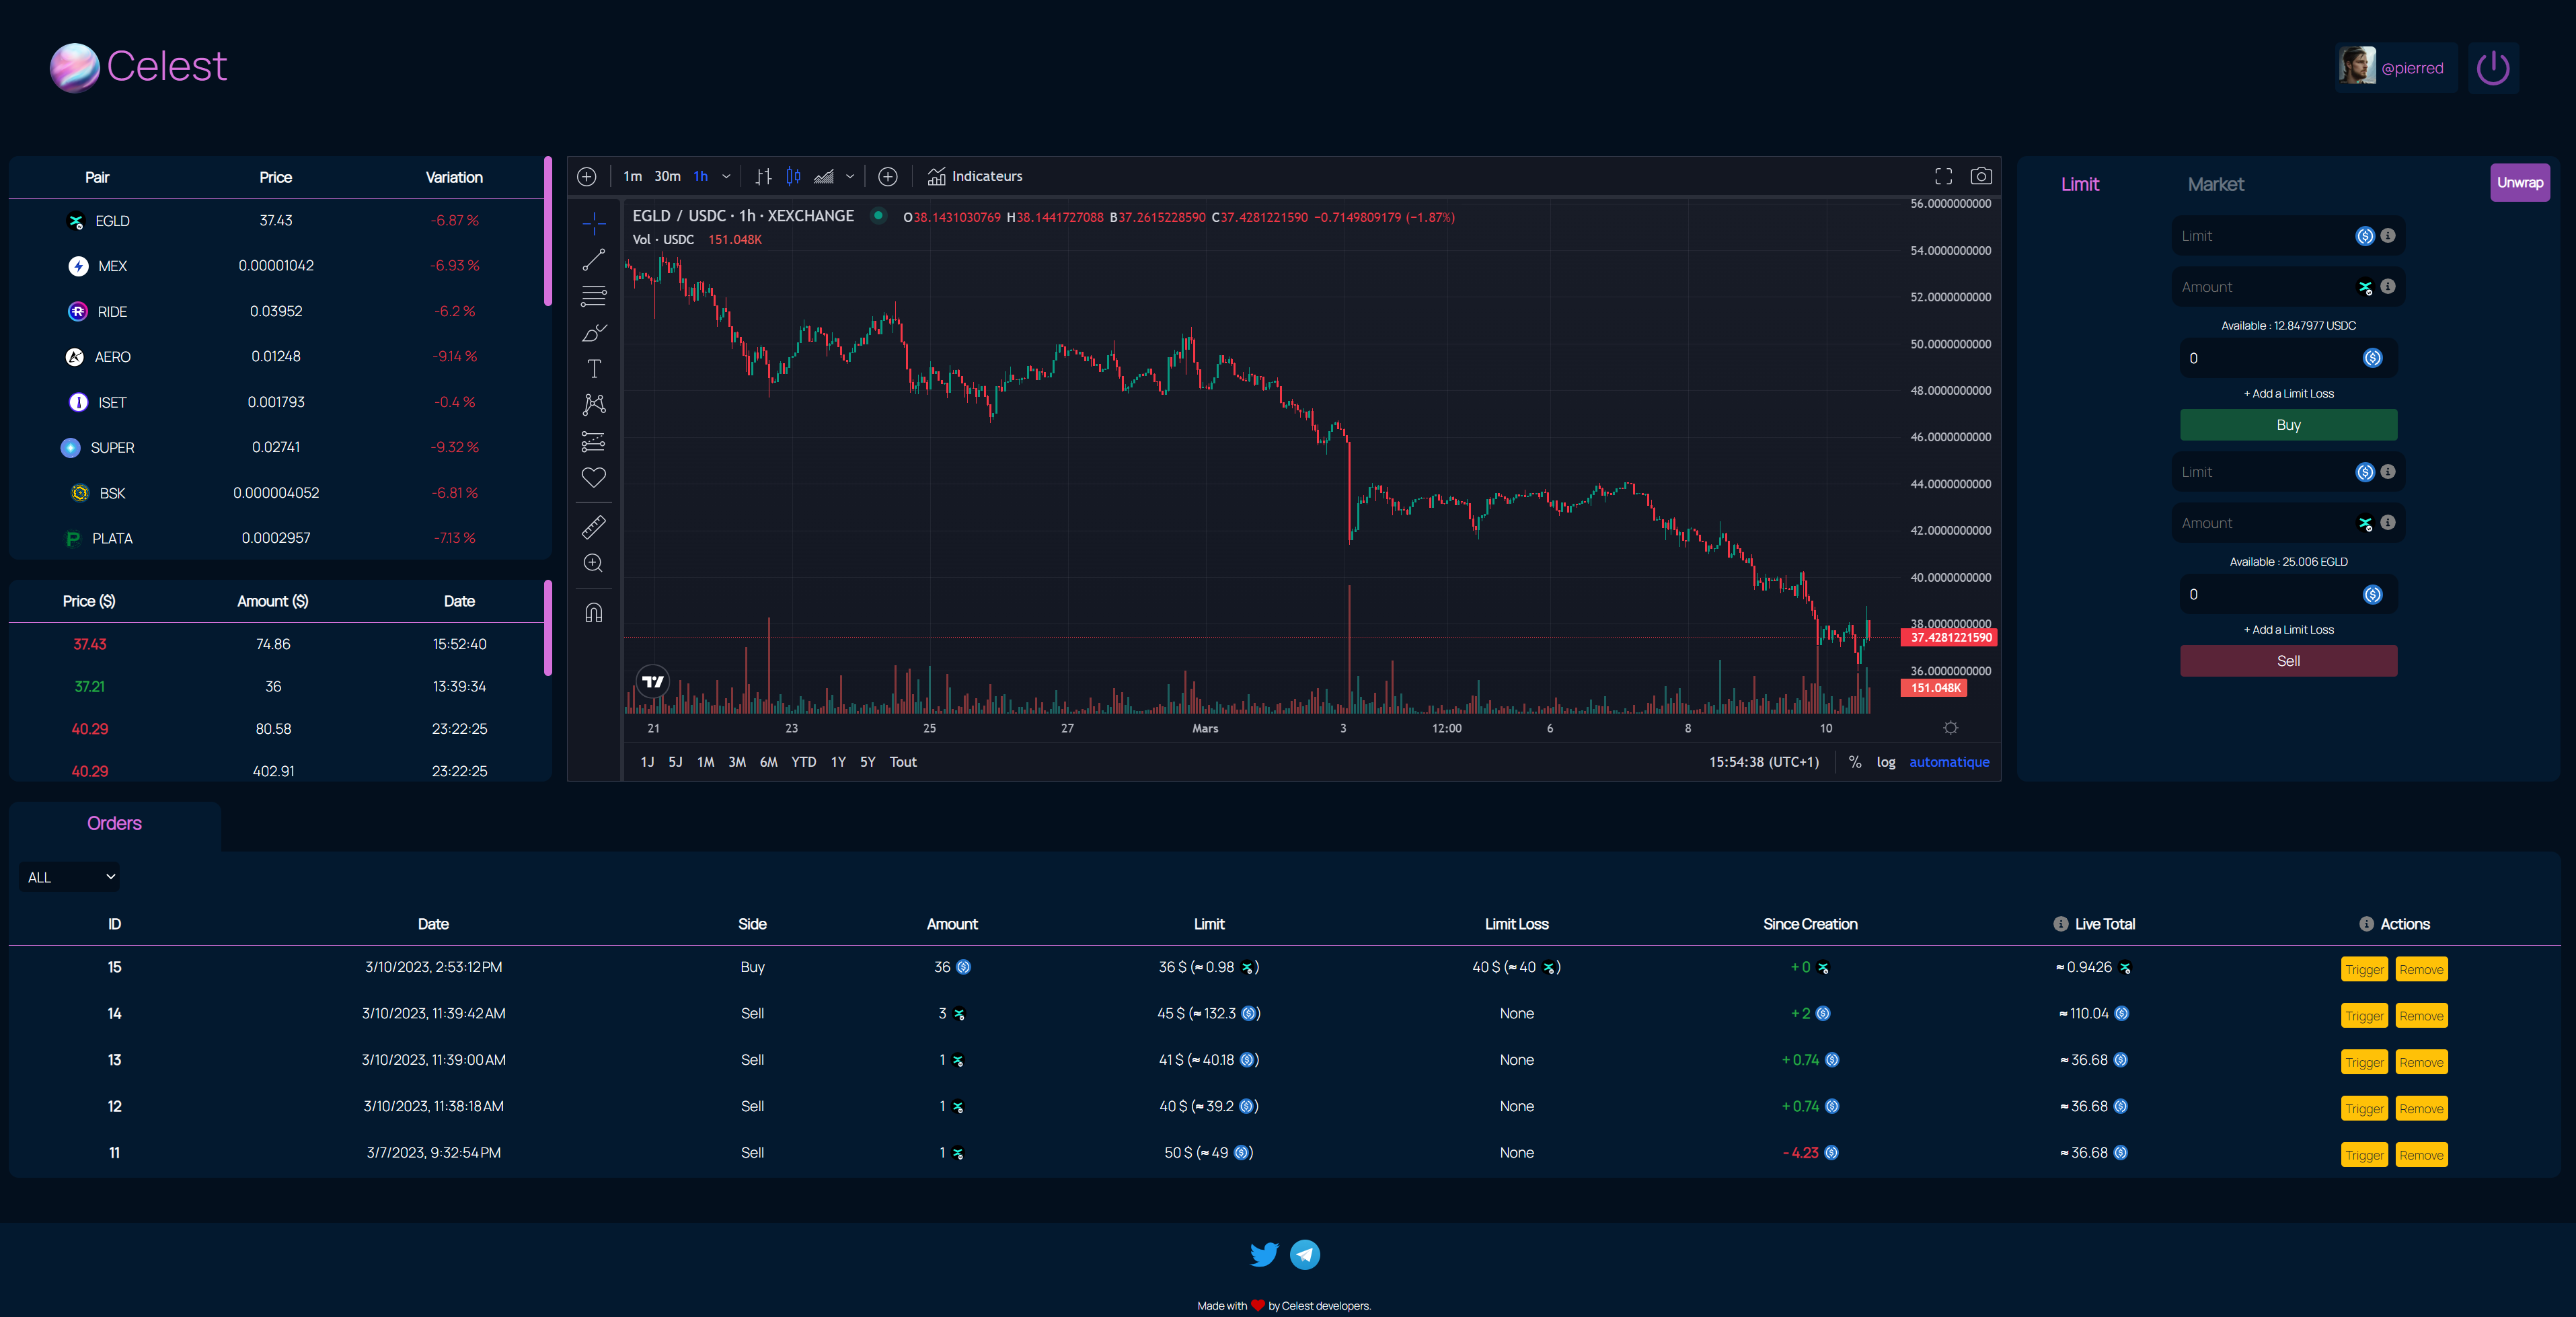Select the MEX pair row
Image resolution: width=2576 pixels, height=1317 pixels.
[x=277, y=266]
